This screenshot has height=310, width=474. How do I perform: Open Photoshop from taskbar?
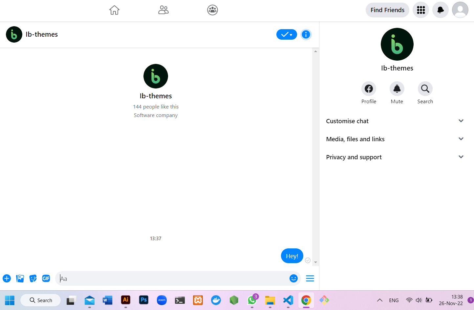click(144, 300)
